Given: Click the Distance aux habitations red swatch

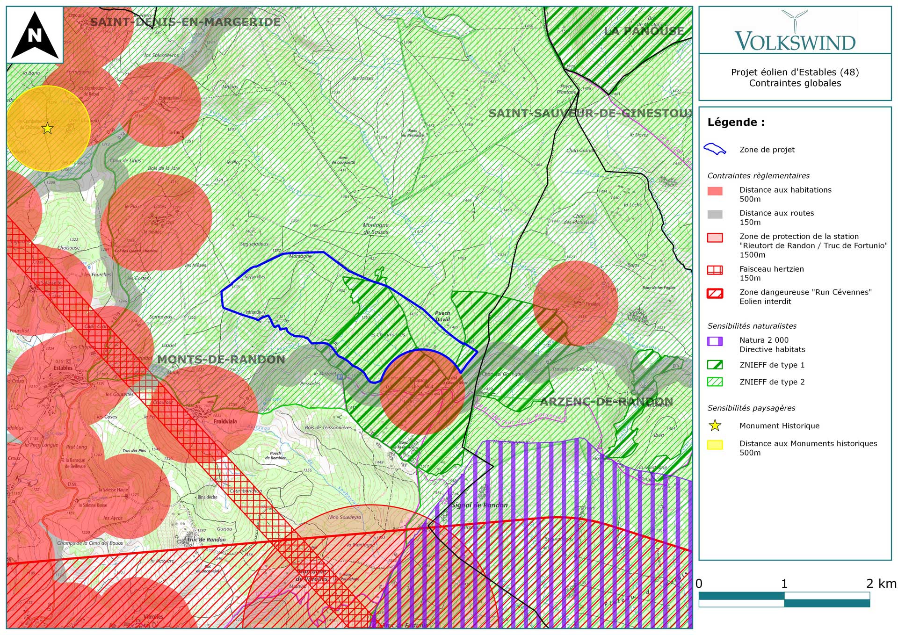Looking at the screenshot, I should coord(715,191).
